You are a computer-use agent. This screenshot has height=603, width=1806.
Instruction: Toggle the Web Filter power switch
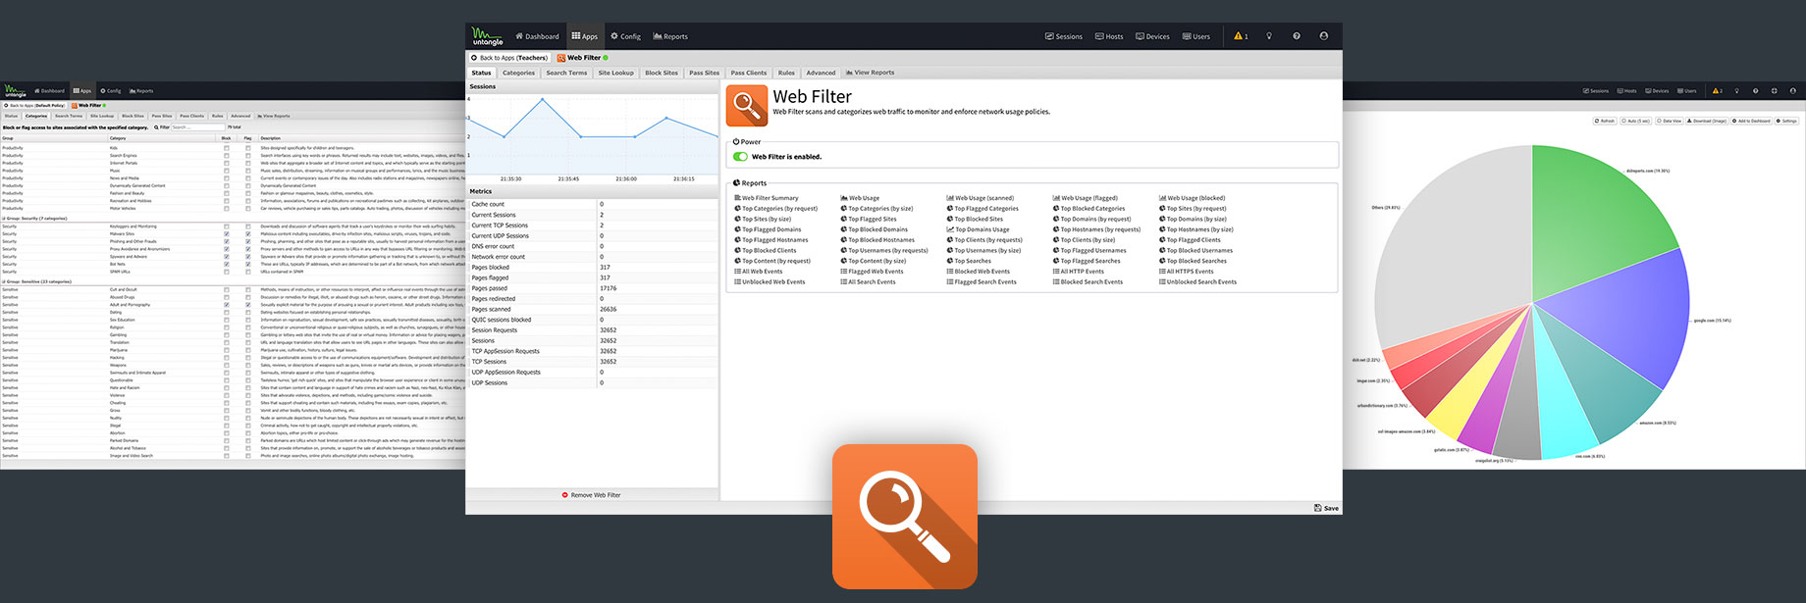pos(741,156)
